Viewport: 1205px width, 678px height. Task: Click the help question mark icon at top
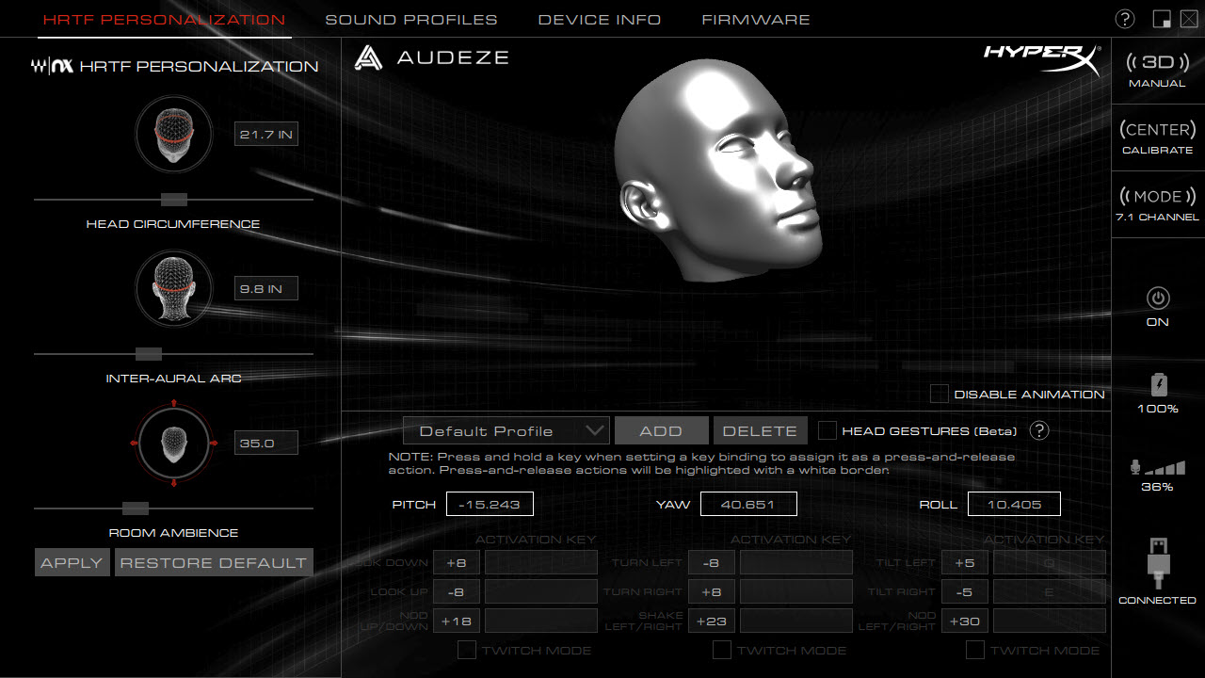tap(1125, 19)
